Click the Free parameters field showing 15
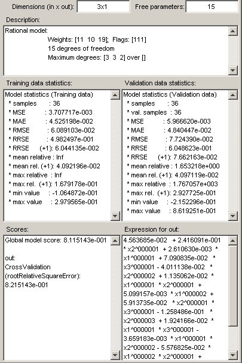This screenshot has height=363, width=242. tap(212, 7)
